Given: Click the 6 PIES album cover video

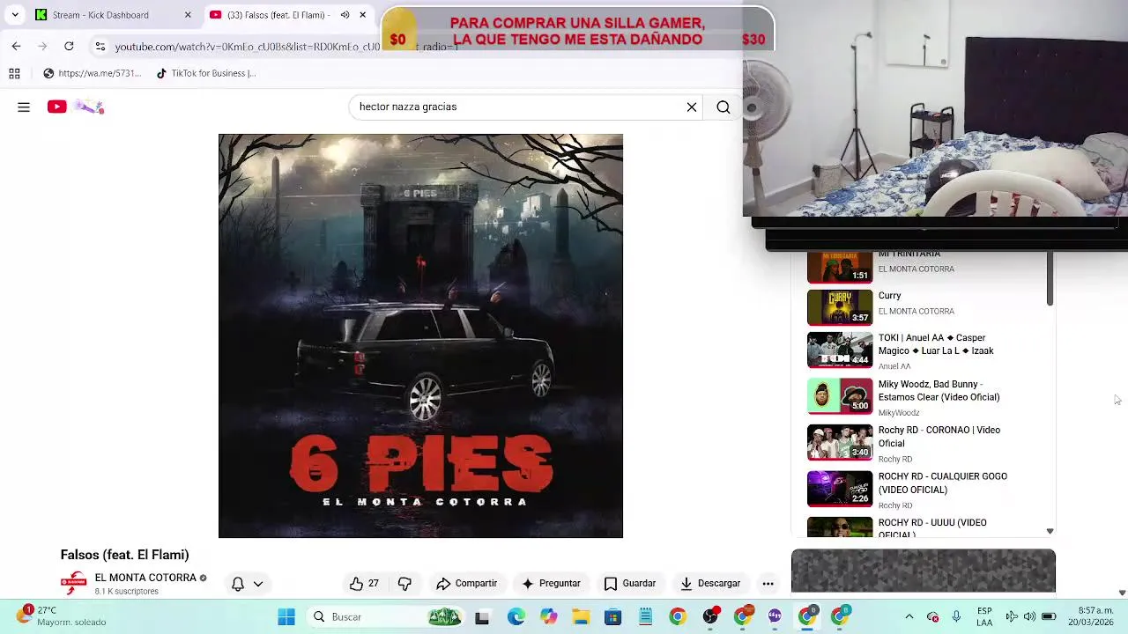Looking at the screenshot, I should click(420, 335).
